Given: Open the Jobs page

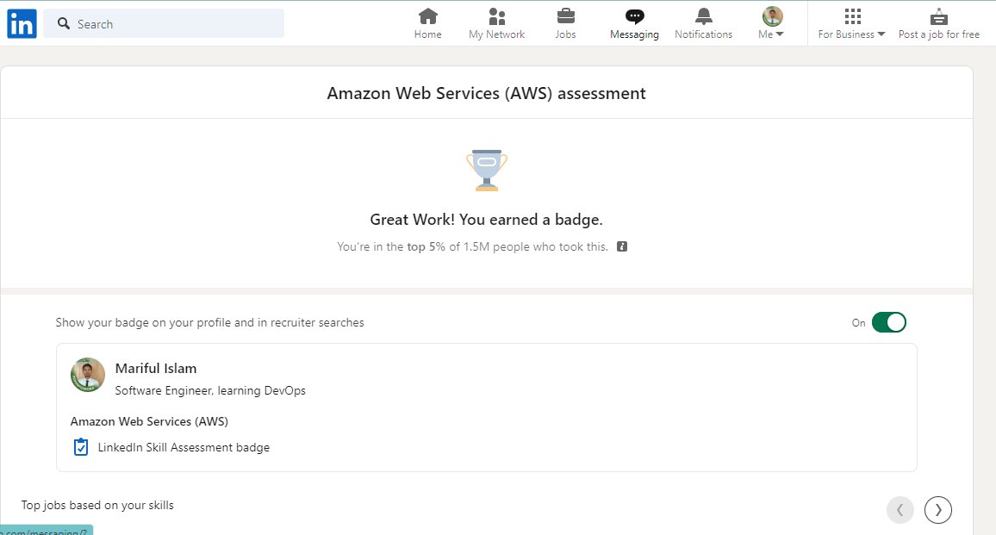Looking at the screenshot, I should pyautogui.click(x=565, y=23).
